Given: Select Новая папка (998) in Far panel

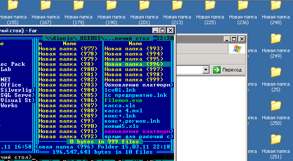Looking at the screenshot, I should (x=134, y=74).
